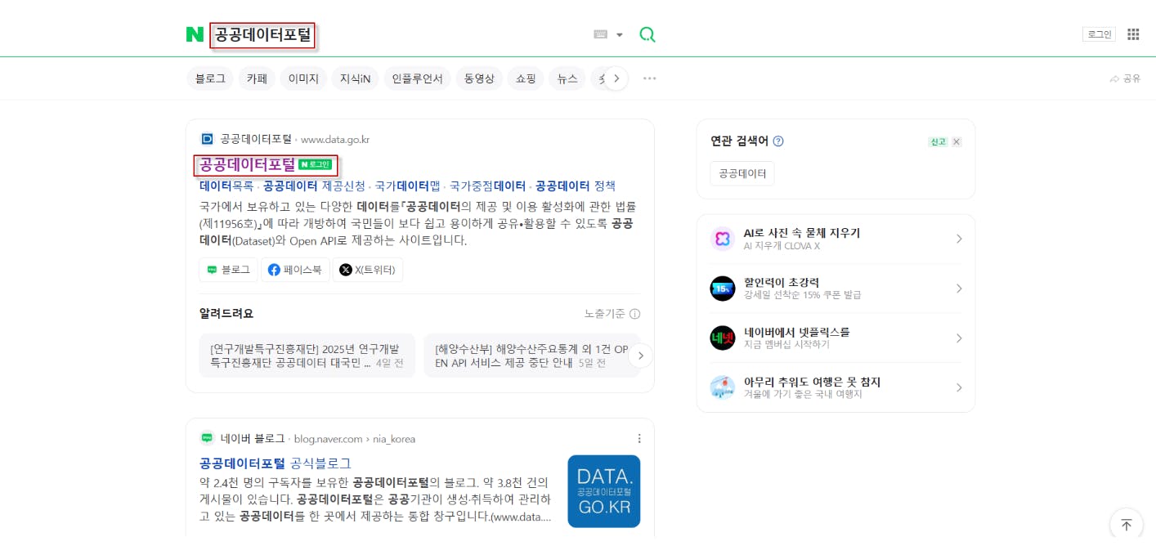1156x546 pixels.
Task: Click the 노출기준 info icon
Action: [x=635, y=314]
